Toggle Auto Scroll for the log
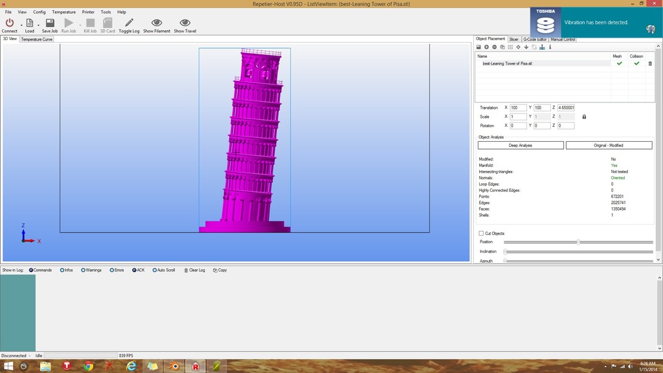Viewport: 663px width, 373px height. pos(164,270)
